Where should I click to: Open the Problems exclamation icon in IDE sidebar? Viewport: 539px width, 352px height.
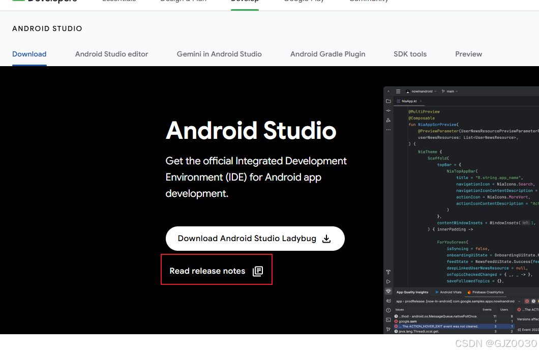tap(388, 310)
